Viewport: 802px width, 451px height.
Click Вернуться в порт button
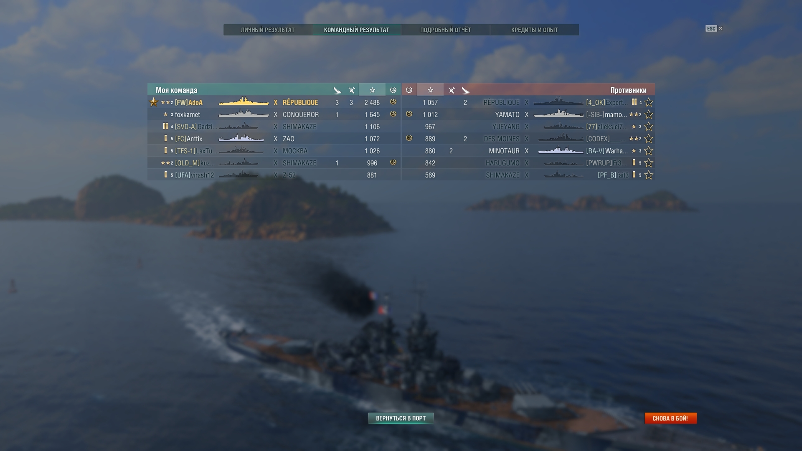(x=401, y=418)
